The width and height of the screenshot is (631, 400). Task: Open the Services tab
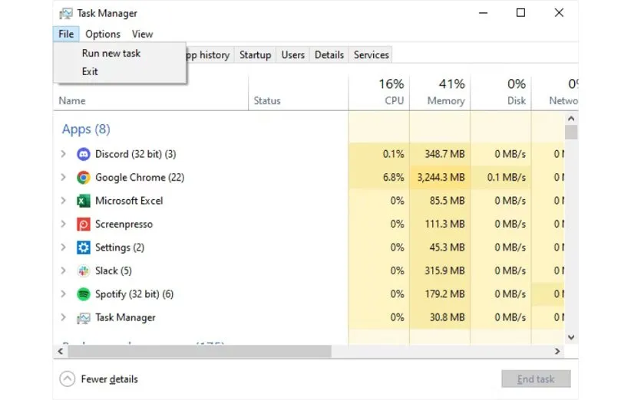click(372, 54)
